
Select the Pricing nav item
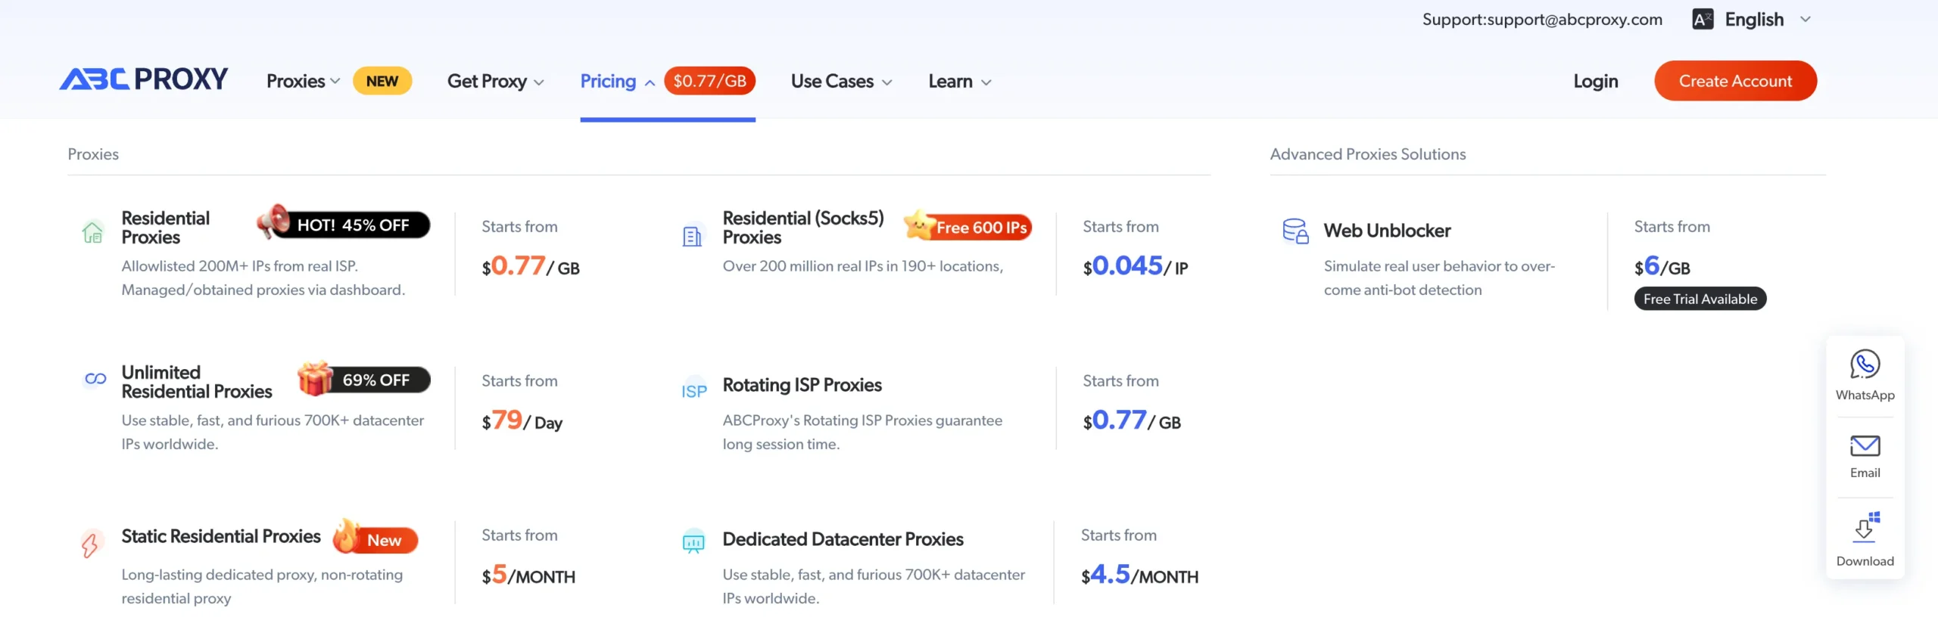click(x=608, y=81)
